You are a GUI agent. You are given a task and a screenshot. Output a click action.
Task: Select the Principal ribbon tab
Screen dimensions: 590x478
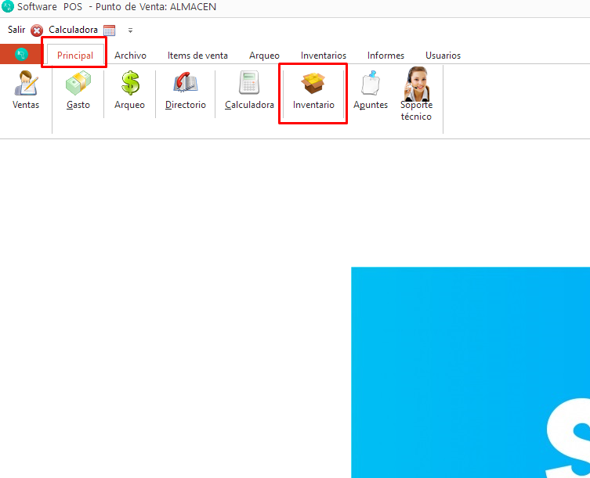pyautogui.click(x=75, y=56)
